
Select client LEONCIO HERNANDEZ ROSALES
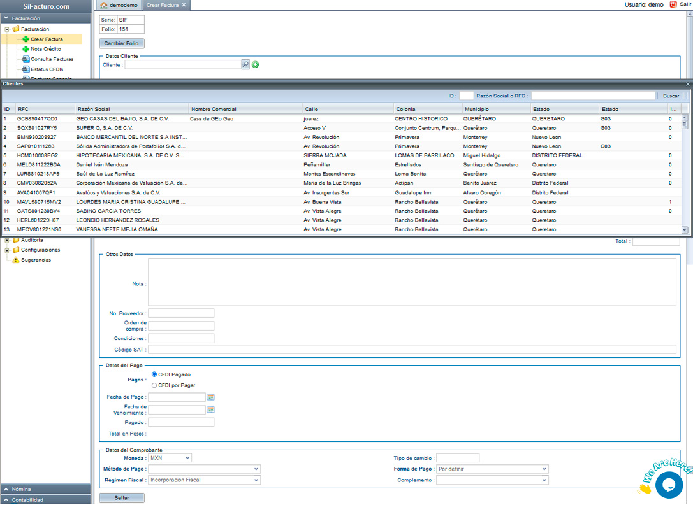point(342,220)
